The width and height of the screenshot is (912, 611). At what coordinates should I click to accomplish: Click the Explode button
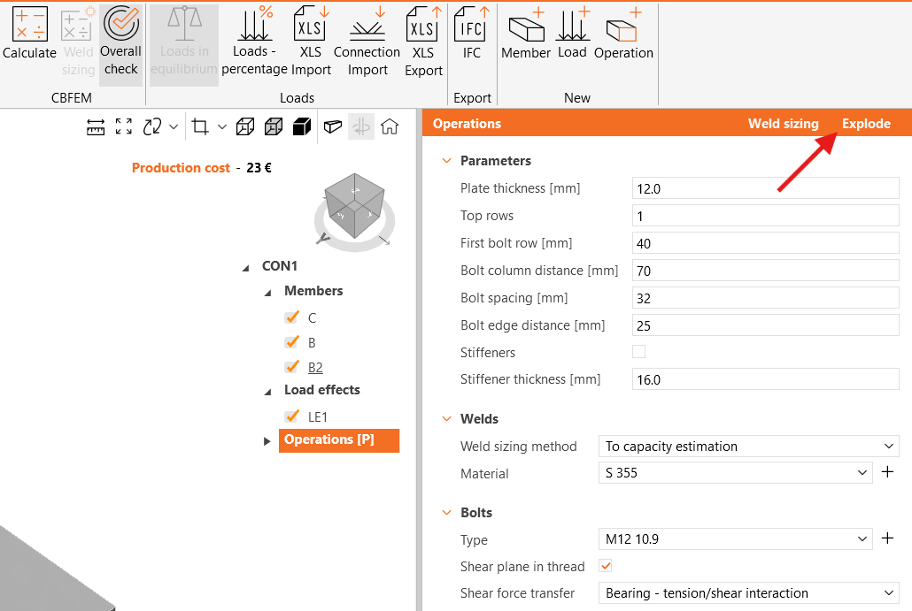(x=866, y=124)
